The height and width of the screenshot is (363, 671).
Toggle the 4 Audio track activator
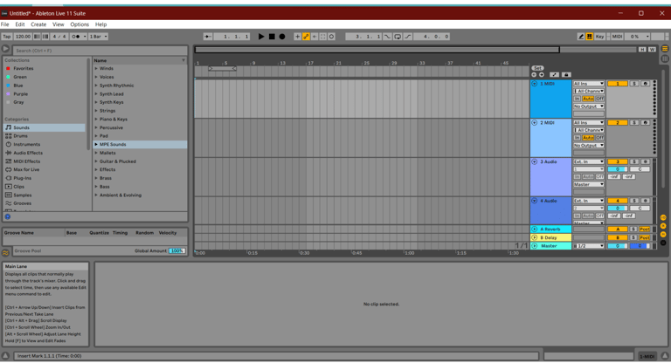[x=618, y=201]
